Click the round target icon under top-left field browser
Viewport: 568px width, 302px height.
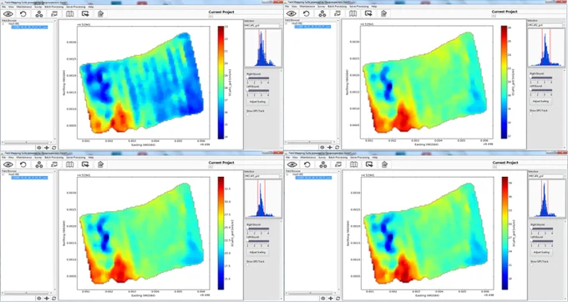pyautogui.click(x=38, y=148)
